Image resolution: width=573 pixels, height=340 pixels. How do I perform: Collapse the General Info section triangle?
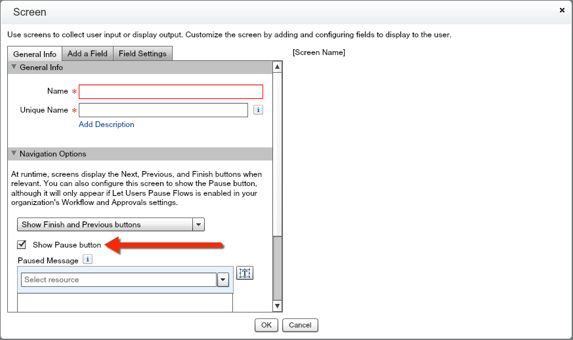[x=14, y=67]
